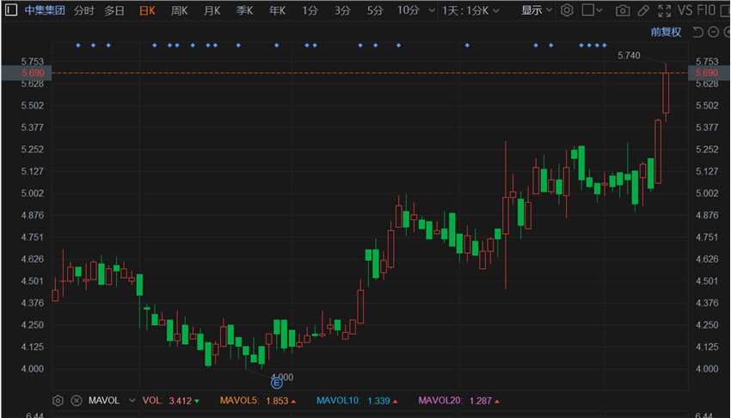Open 前复权 adjustment option
Screen dimensions: 731x418
tap(666, 32)
